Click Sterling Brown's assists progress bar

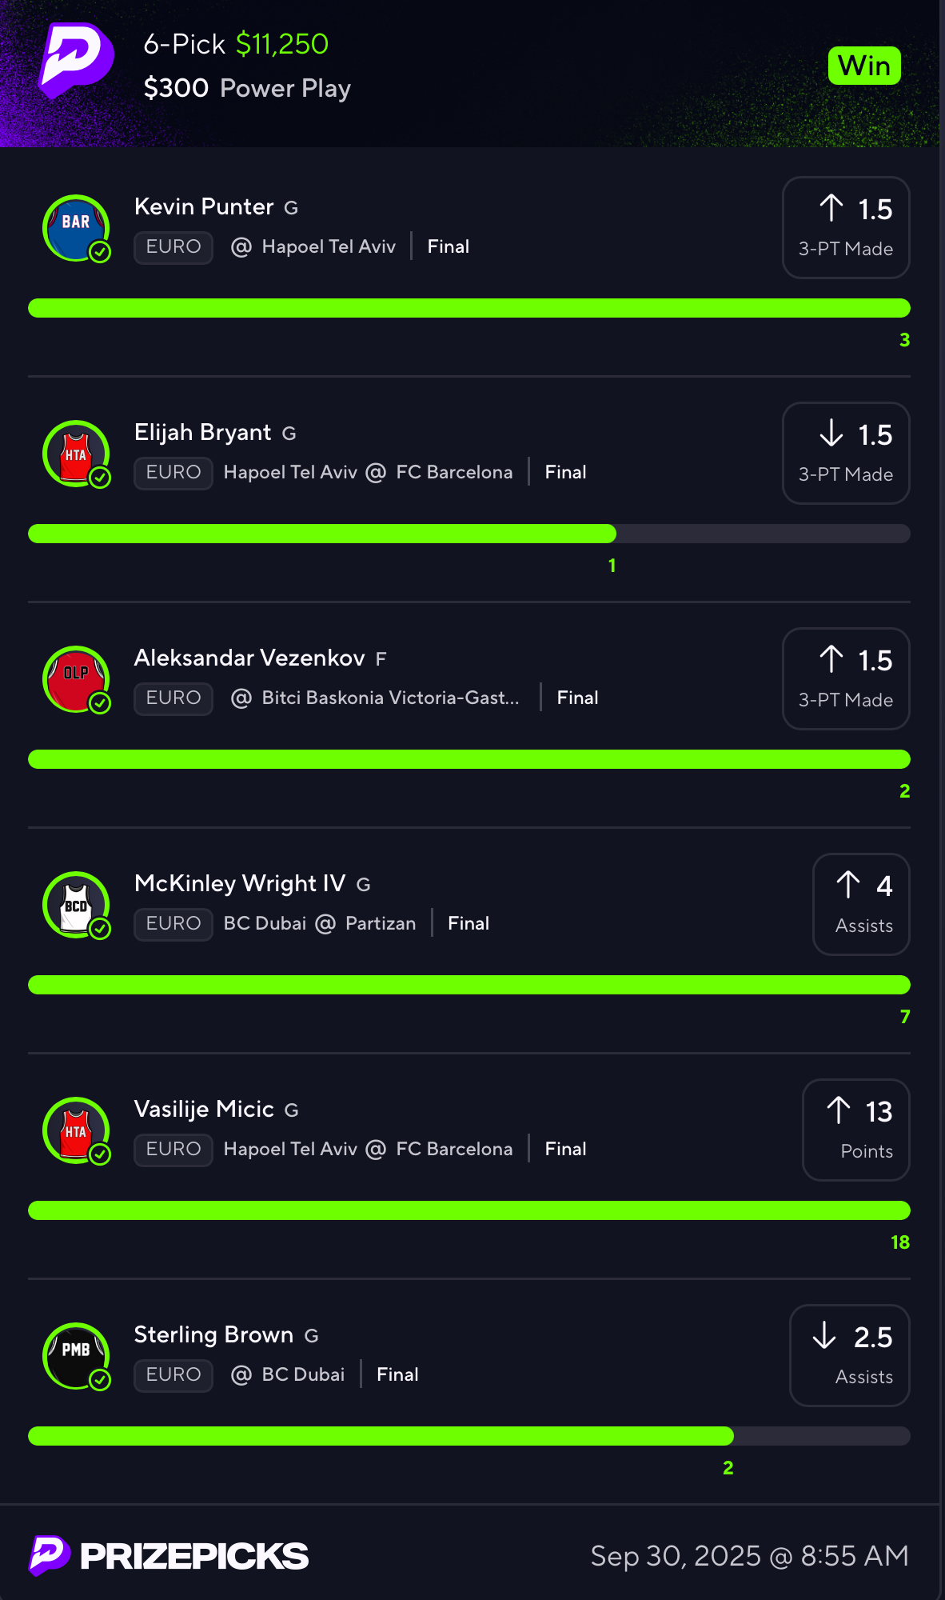[469, 1436]
